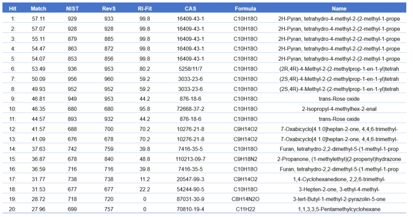Click the RevS column header
Screen dimensions: 413x217
(109, 8)
